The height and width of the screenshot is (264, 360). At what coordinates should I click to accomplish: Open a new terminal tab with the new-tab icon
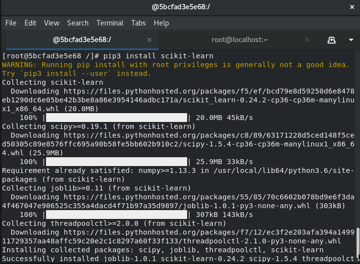click(331, 40)
